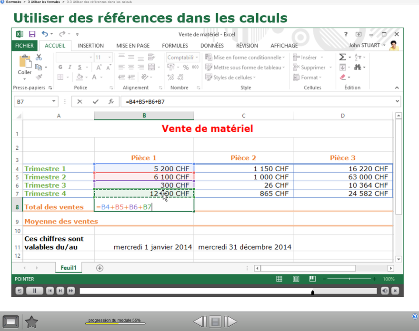419x331 pixels.
Task: Switch to Page Layout view in status bar
Action: click(296, 279)
